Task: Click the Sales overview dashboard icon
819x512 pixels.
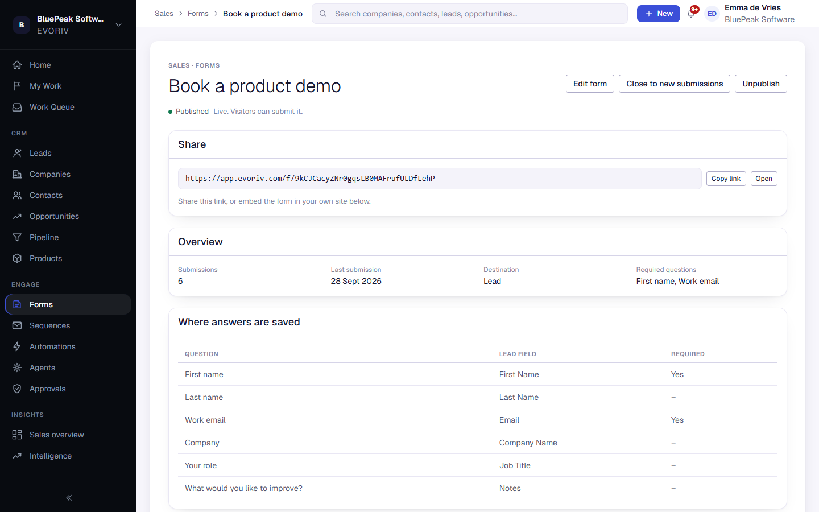Action: (17, 435)
